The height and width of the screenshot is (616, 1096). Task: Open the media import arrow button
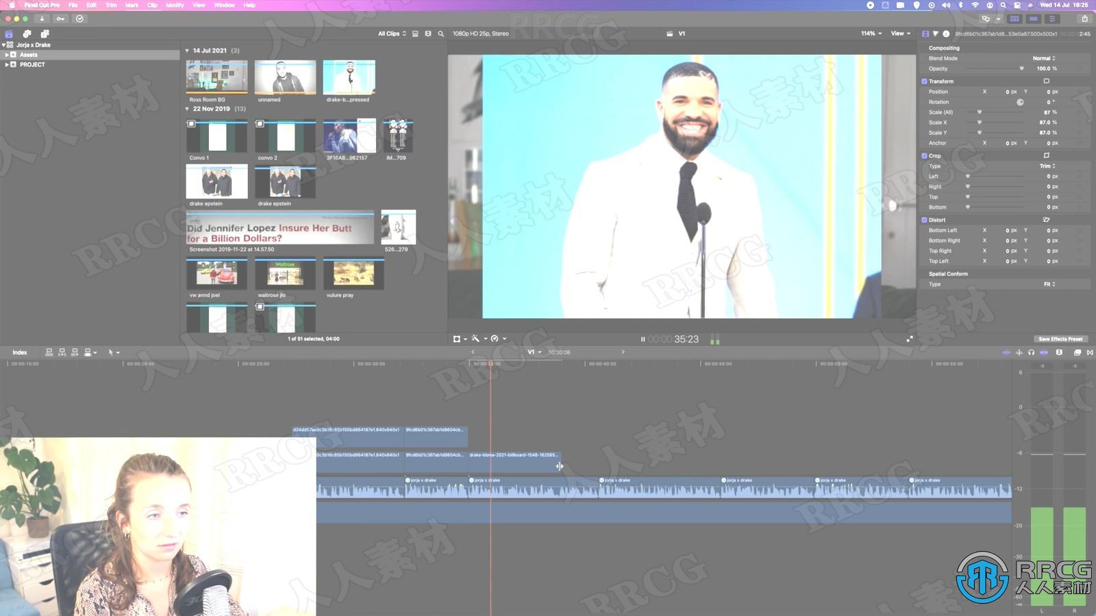pos(42,19)
